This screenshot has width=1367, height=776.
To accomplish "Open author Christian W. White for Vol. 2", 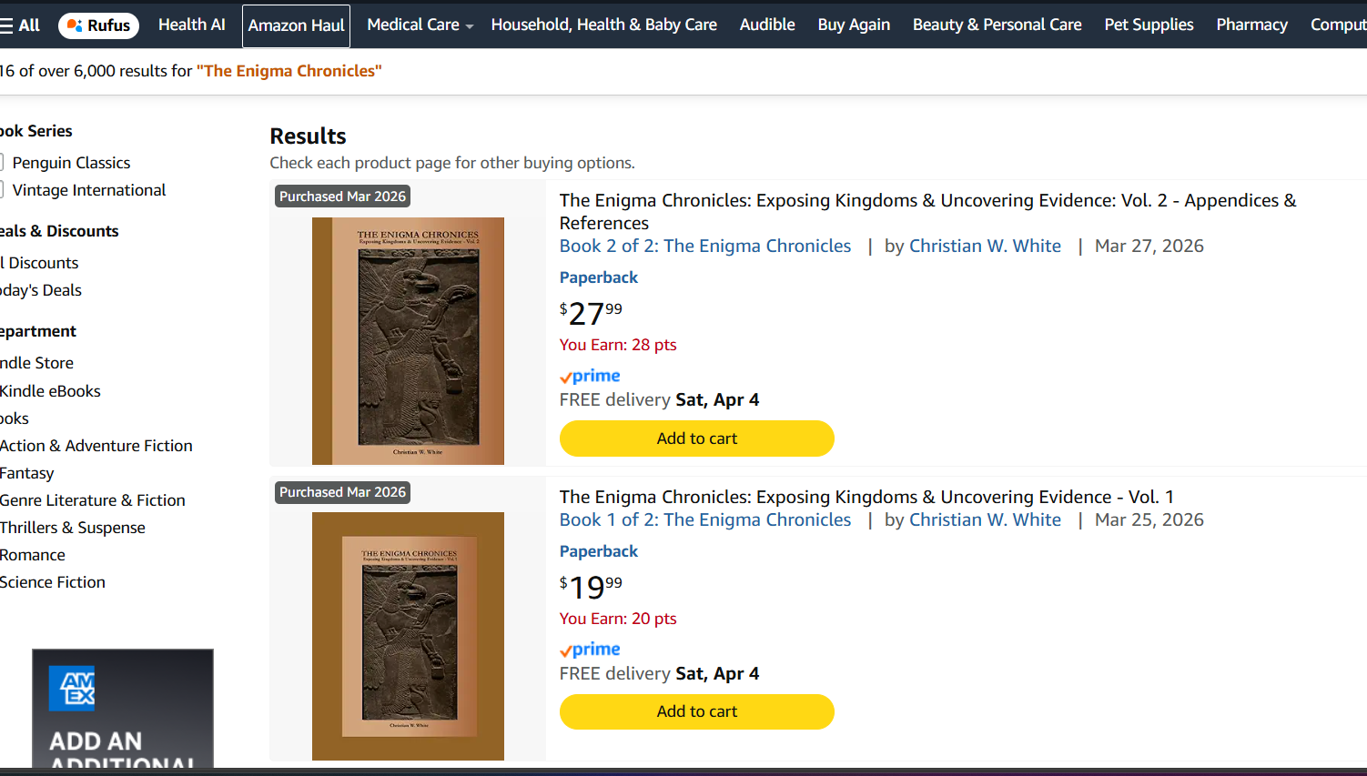I will 985,246.
